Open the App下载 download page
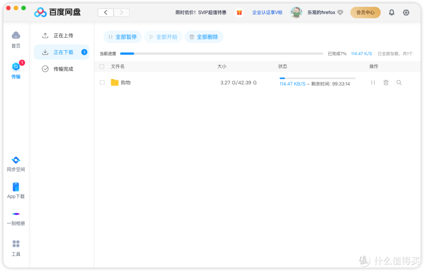The width and height of the screenshot is (424, 271). coord(16,190)
